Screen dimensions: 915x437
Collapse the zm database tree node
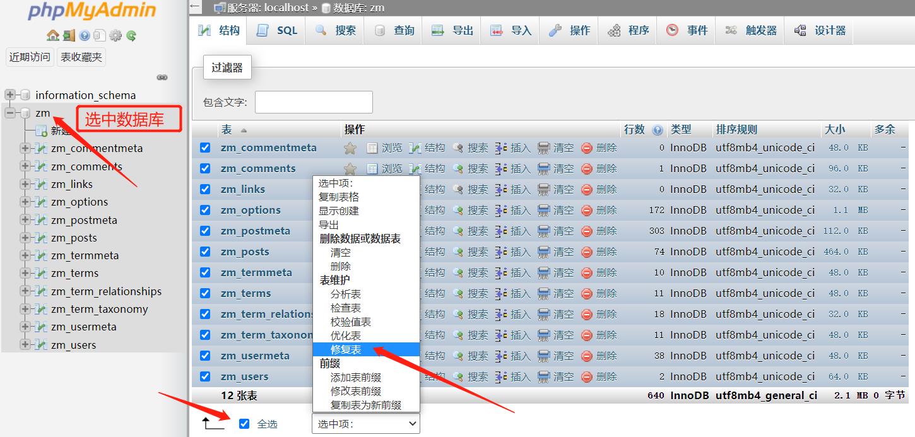pos(10,113)
